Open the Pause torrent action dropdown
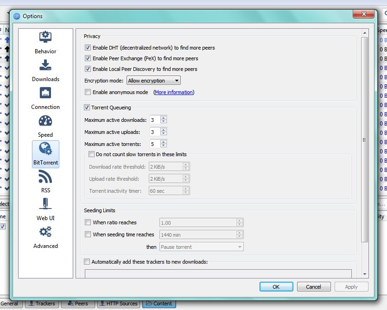Image resolution: width=387 pixels, height=310 pixels. [201, 247]
